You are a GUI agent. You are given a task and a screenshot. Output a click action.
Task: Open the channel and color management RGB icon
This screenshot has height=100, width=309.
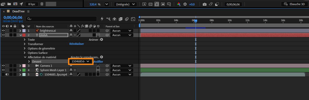coord(179,4)
